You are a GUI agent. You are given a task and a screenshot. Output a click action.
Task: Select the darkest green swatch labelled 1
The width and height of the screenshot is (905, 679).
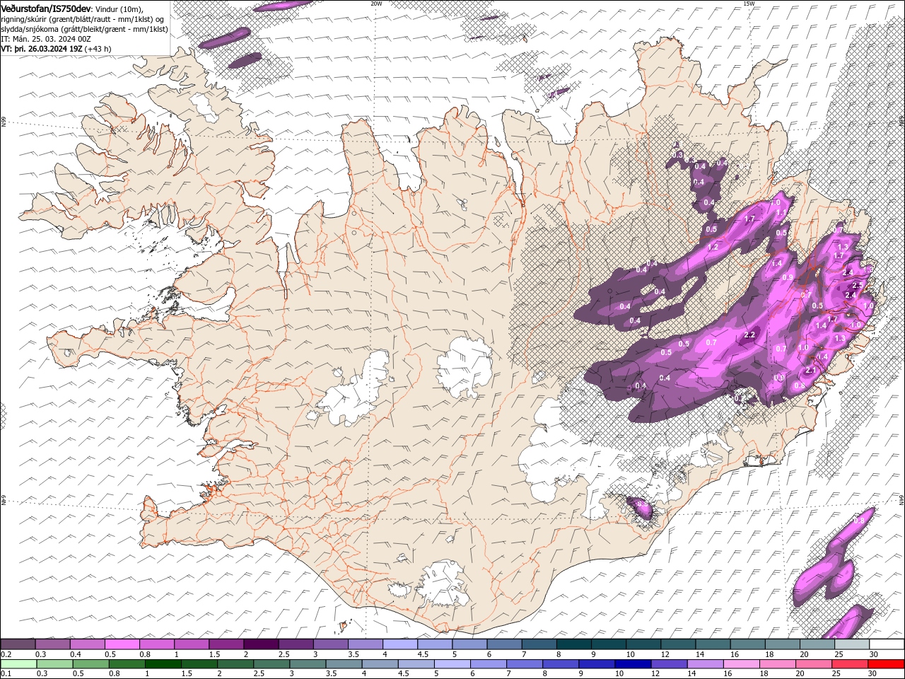[163, 663]
